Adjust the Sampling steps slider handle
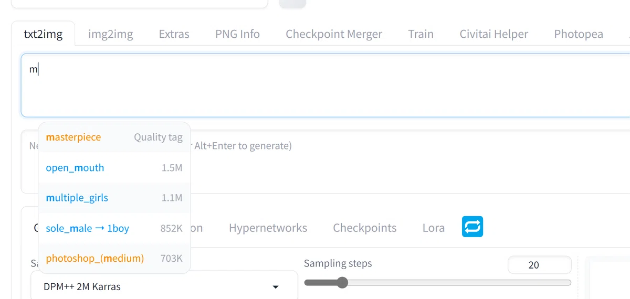The image size is (630, 299). pos(342,283)
